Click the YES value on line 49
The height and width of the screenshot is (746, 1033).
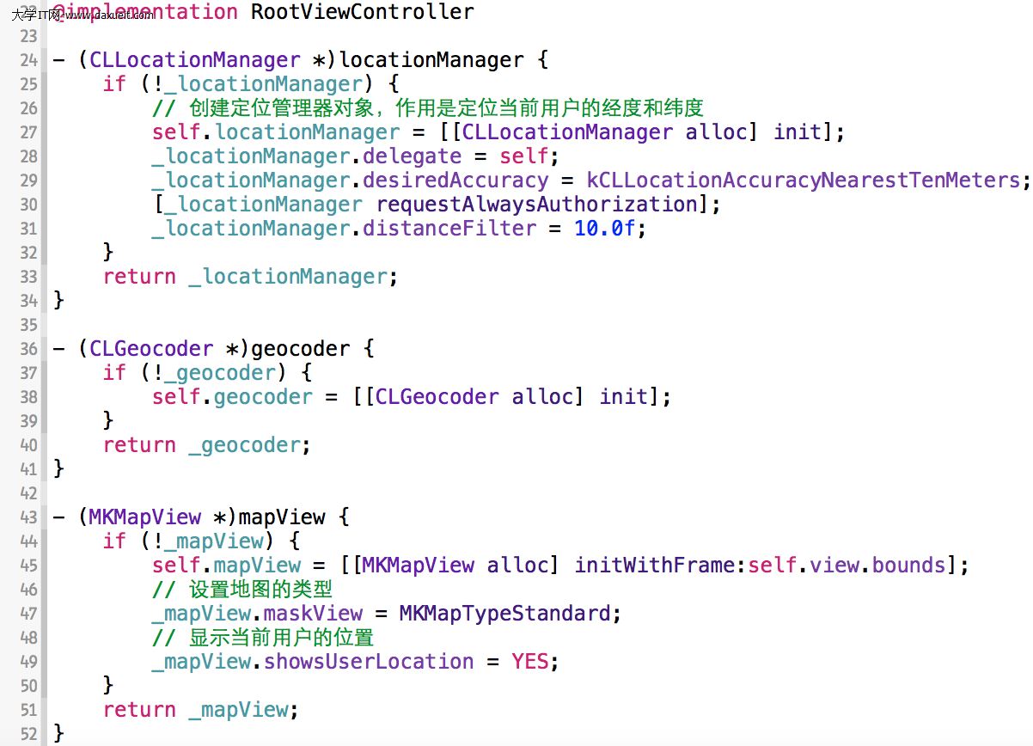point(529,662)
